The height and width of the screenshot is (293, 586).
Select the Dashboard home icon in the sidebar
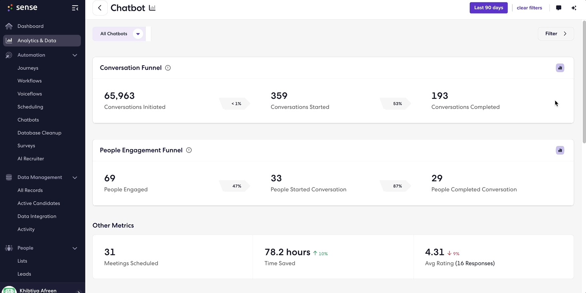8,26
